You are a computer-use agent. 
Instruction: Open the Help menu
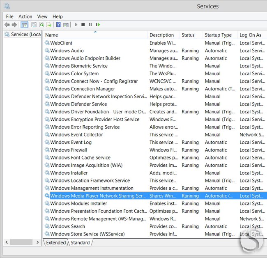[58, 16]
